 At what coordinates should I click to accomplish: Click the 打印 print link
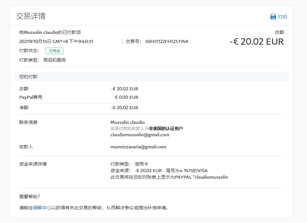(283, 17)
